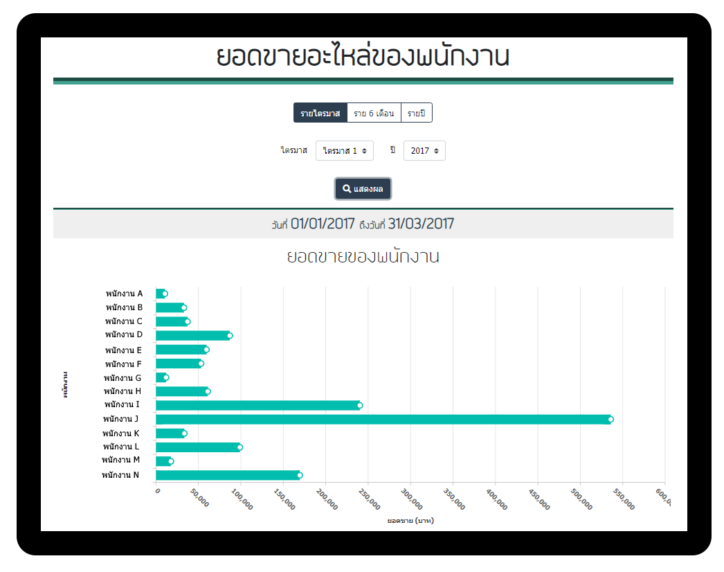Click the magnifier icon on แสดงผล button
This screenshot has width=724, height=572.
coord(347,189)
